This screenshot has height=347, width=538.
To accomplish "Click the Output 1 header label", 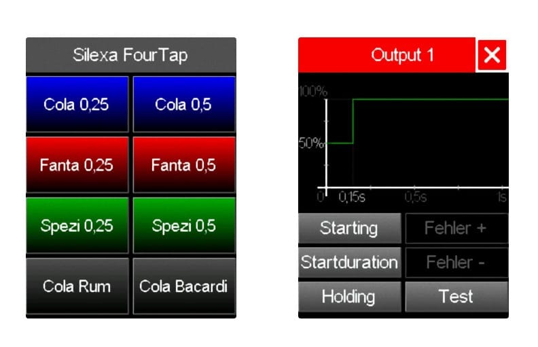I will click(x=402, y=55).
